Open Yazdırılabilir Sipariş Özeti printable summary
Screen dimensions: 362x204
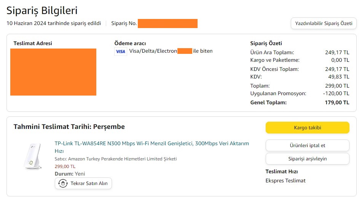[324, 23]
